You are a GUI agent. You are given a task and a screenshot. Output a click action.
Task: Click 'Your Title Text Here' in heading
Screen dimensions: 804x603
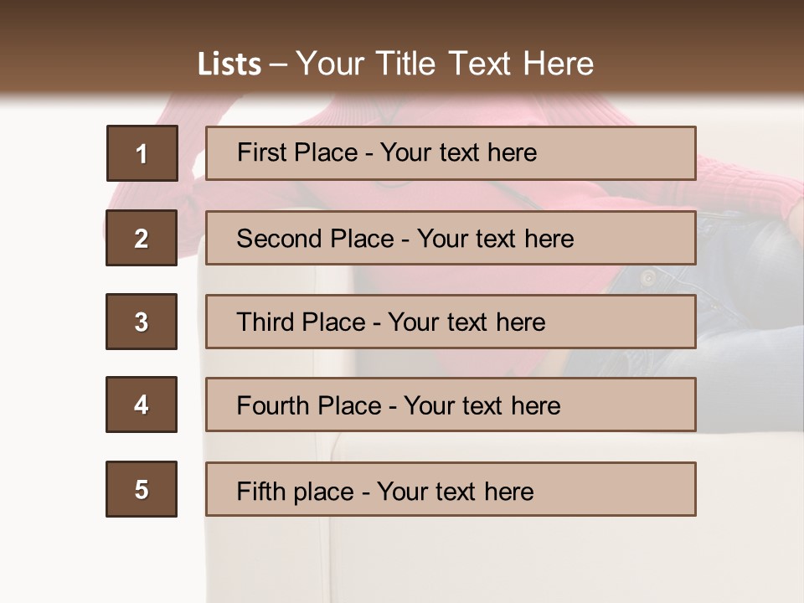point(445,64)
